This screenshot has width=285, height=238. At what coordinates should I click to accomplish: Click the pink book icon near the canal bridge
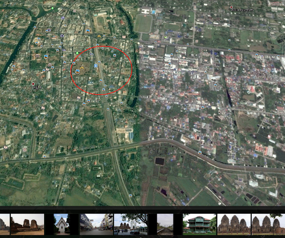124,37
